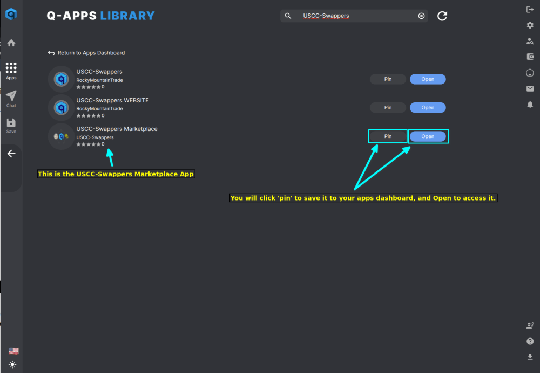
Task: Open notifications bell icon
Action: tap(530, 105)
